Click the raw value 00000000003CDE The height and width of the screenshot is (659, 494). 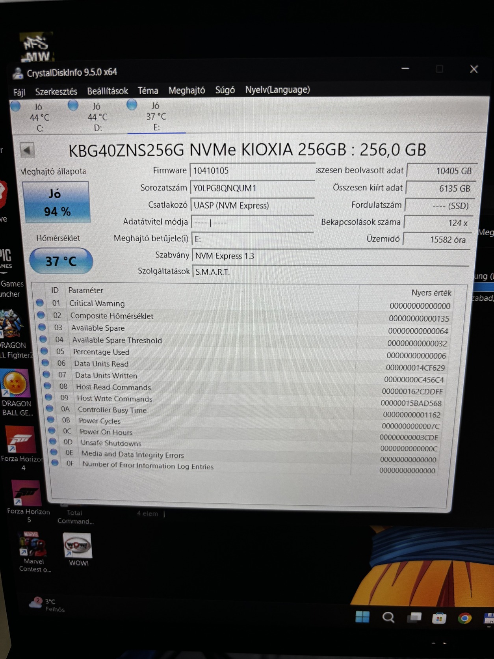[409, 437]
